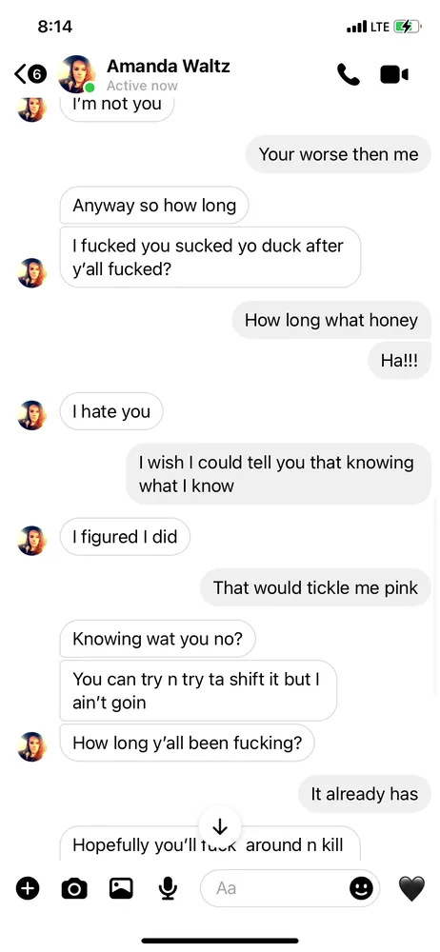The height and width of the screenshot is (952, 440).
Task: Jump to latest messages with down arrow
Action: tap(219, 826)
